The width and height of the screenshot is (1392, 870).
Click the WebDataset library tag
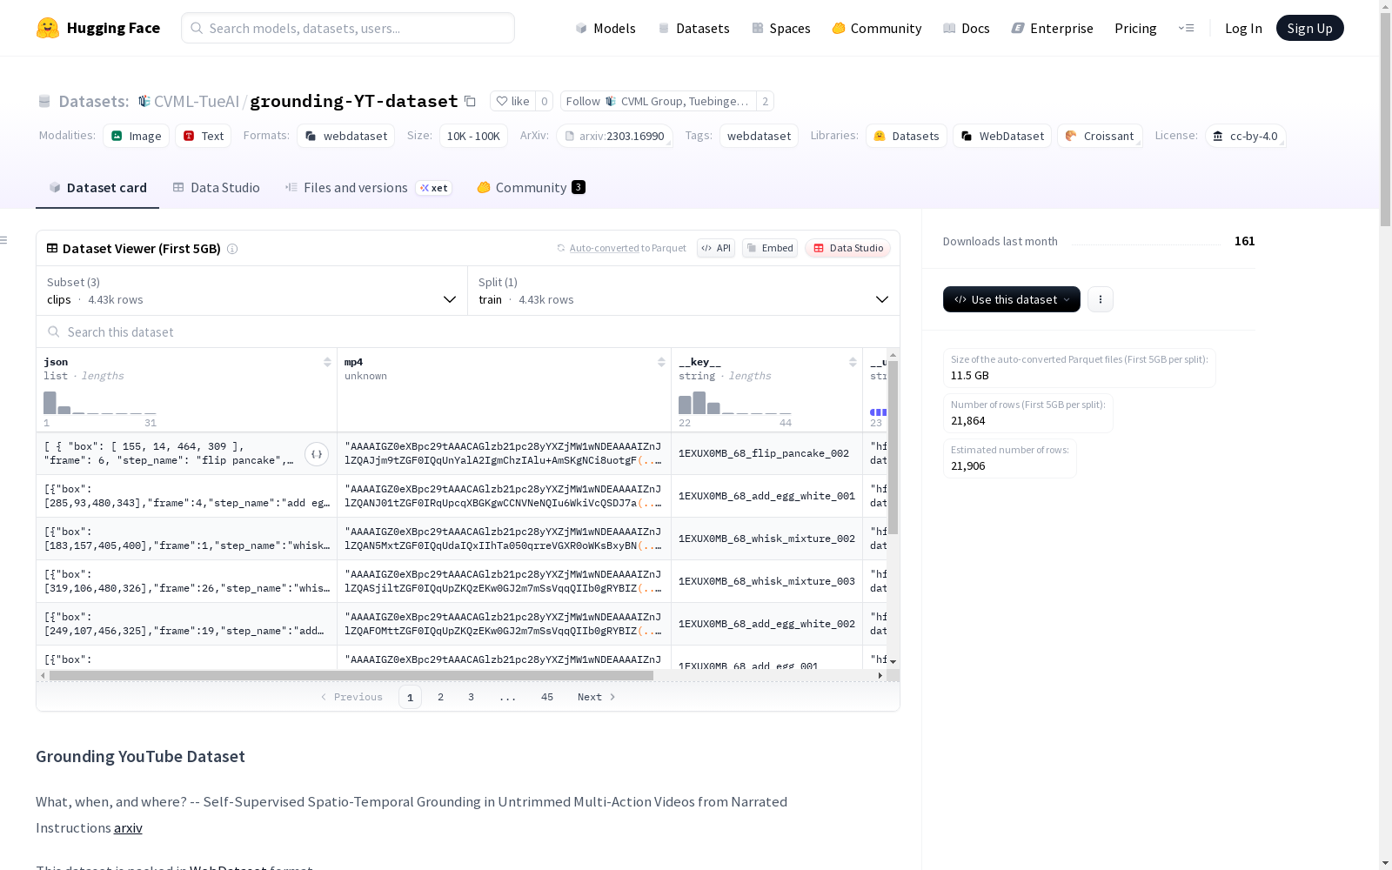point(1002,136)
